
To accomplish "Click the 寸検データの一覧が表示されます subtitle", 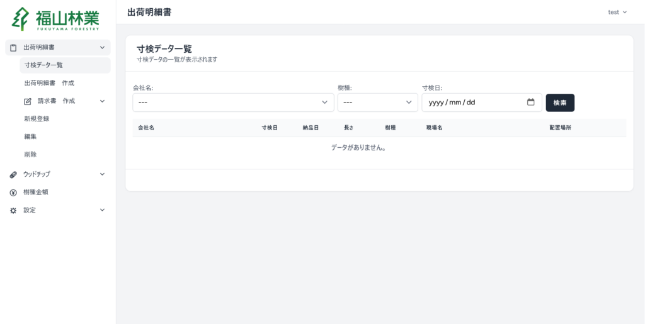I will point(177,60).
